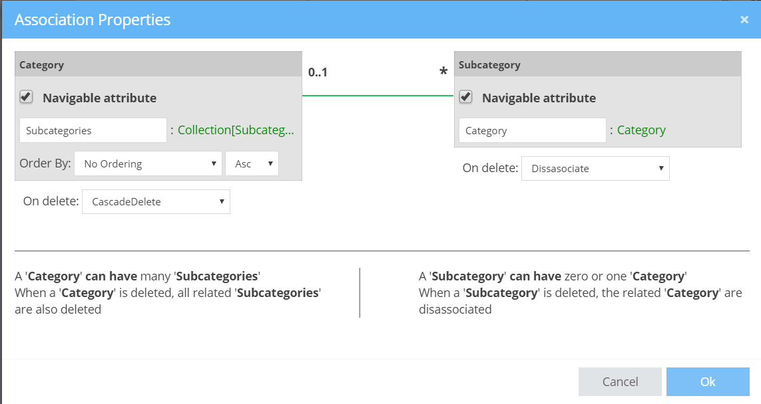Close the Association Properties dialog
Screen dimensions: 761x404
pos(744,19)
